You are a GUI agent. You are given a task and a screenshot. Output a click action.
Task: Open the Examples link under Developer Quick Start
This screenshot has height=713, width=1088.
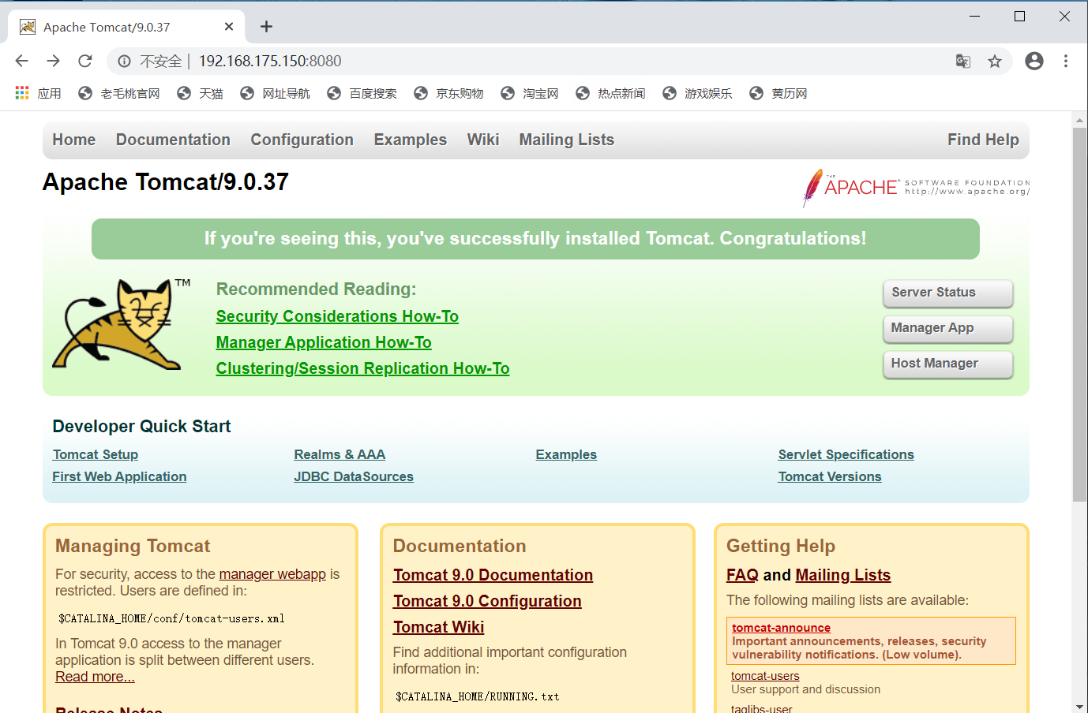pos(566,454)
